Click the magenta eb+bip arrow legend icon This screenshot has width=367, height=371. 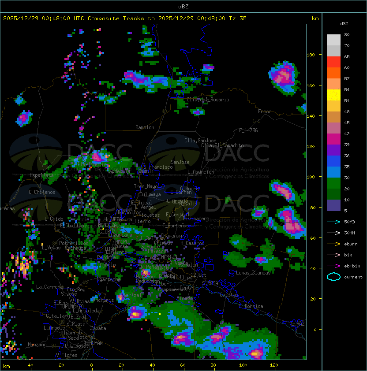333,266
